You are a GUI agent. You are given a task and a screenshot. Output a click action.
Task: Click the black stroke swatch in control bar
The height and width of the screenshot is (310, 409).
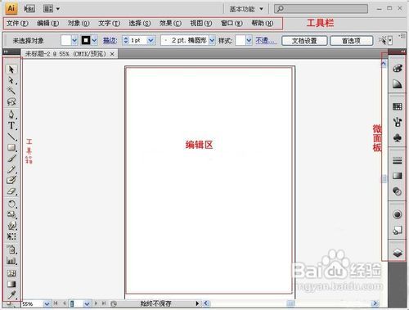tap(86, 41)
